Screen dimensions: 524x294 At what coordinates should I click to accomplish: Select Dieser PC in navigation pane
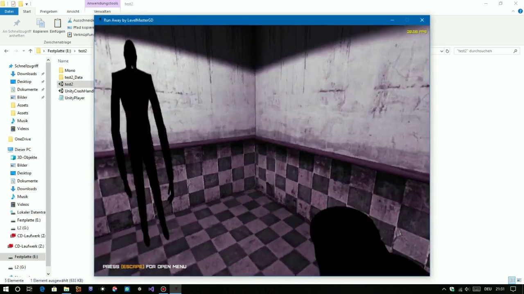[23, 149]
